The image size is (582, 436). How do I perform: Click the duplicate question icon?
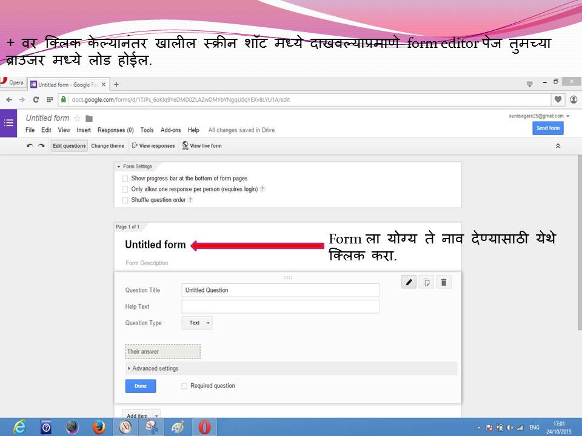point(426,283)
